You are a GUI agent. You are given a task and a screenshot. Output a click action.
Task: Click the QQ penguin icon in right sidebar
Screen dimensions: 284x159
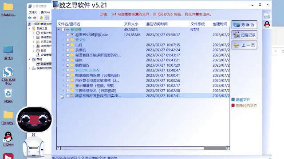pyautogui.click(x=267, y=24)
